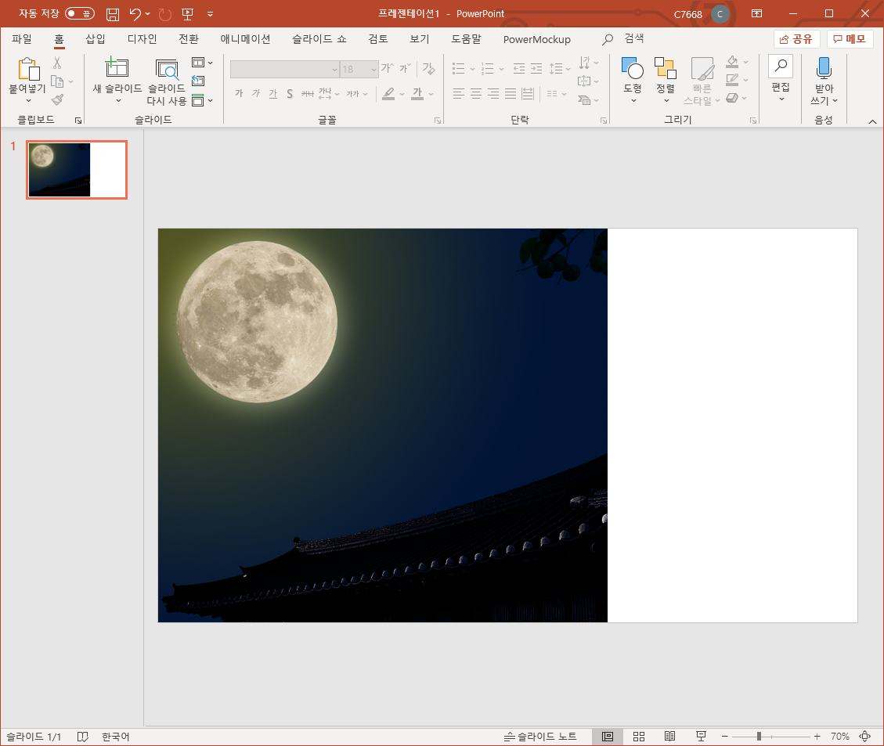Switch to the 디자인 ribbon tab
Screen dimensions: 884x746
coord(142,39)
